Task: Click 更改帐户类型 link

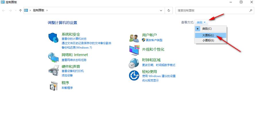Action: pos(154,40)
